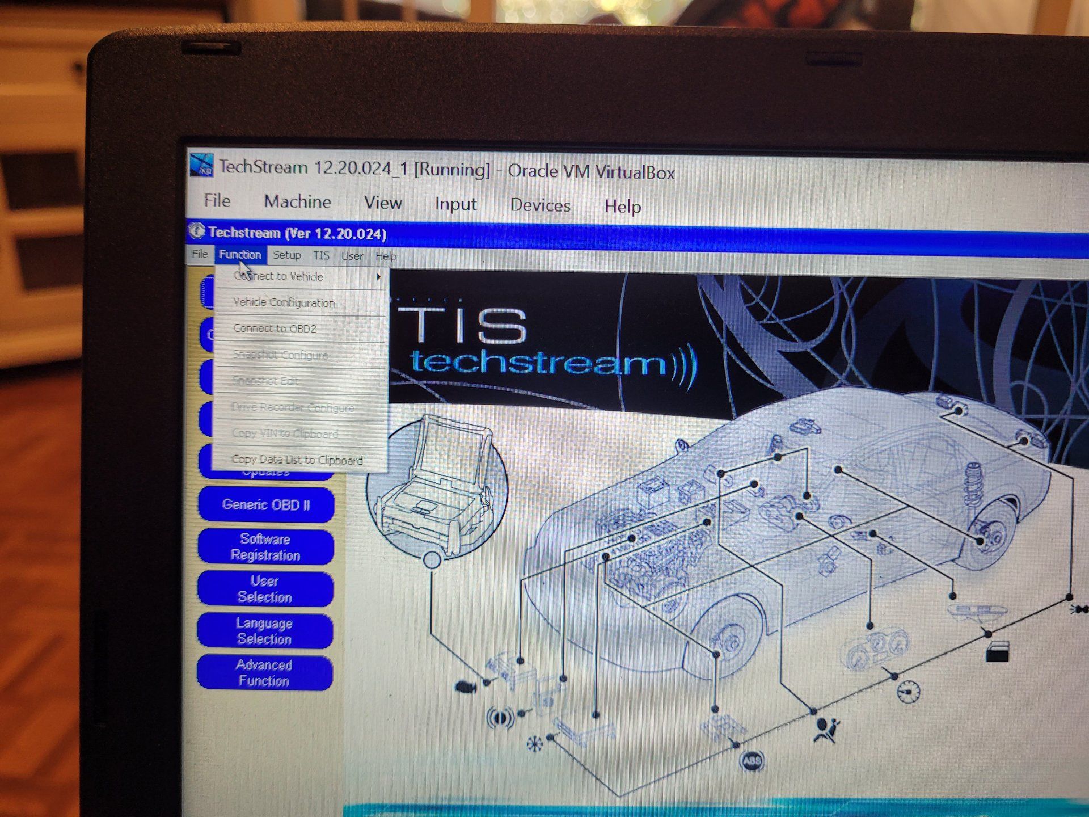
Task: Open Language Selection
Action: pos(264,631)
